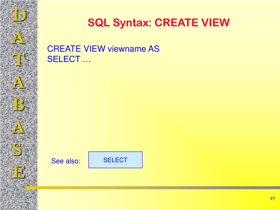Select the slide title 'SQL Syntax: CREATE VIEW'

point(158,23)
